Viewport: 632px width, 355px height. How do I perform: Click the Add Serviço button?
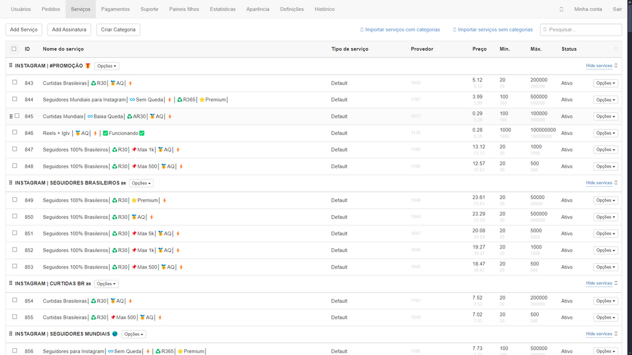[x=24, y=30]
